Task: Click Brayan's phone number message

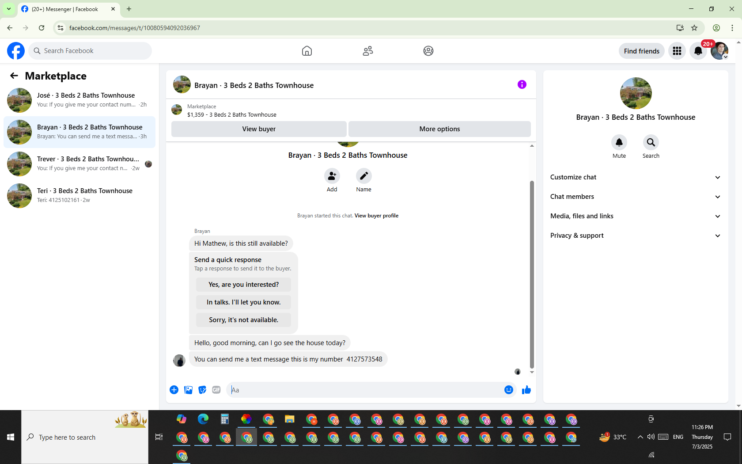Action: 288,359
